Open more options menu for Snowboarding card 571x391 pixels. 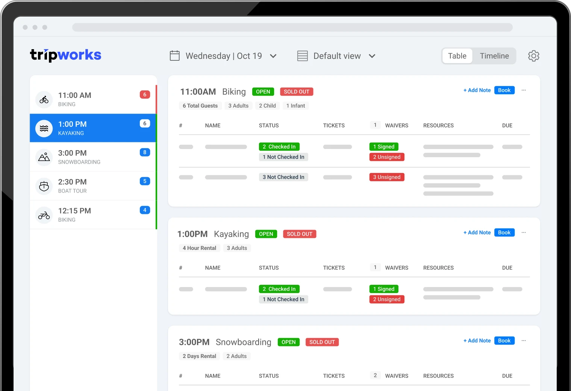click(524, 341)
